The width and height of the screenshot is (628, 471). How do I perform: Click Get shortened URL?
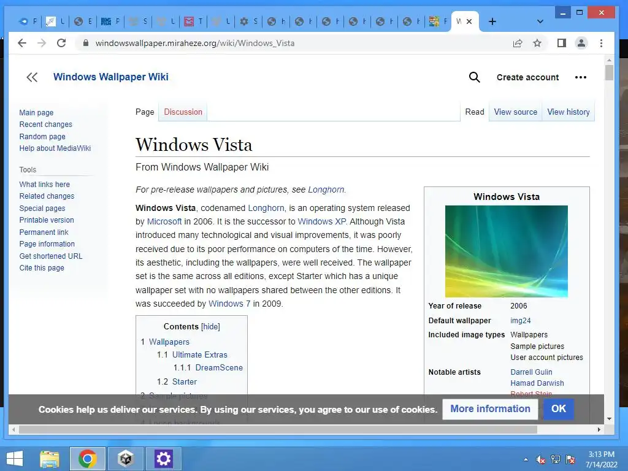pos(50,256)
